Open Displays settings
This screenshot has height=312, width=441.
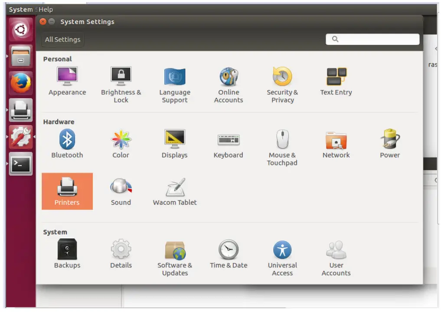pos(175,144)
